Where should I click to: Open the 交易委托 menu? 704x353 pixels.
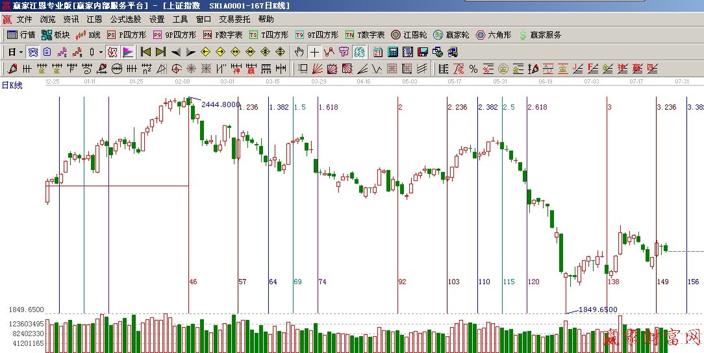[234, 19]
